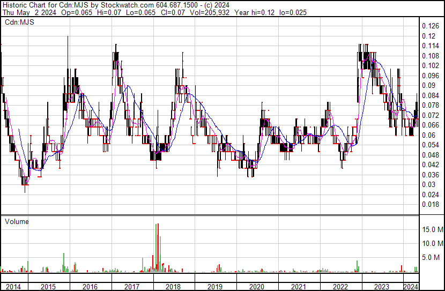
Task: Select the 2014 year on the time axis
Action: click(13, 287)
